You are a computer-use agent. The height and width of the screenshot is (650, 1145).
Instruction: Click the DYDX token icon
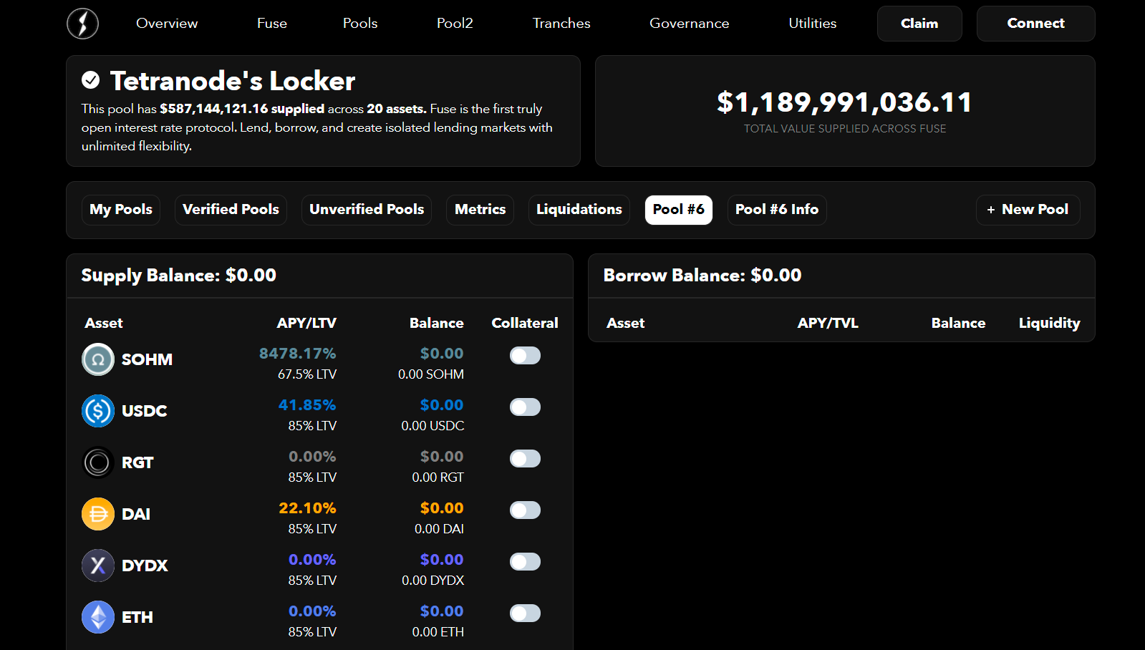pyautogui.click(x=98, y=566)
